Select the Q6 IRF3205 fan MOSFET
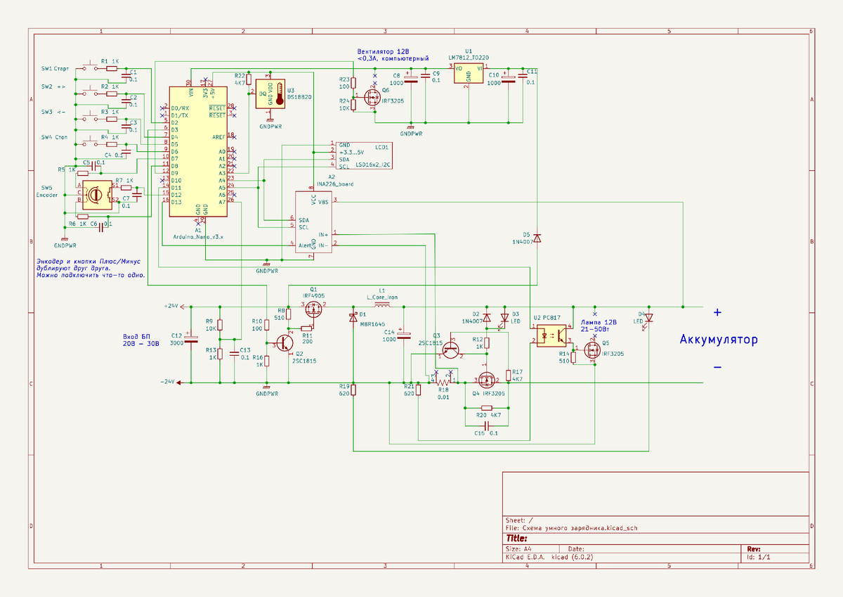Screen dimensions: 843x597 [x=371, y=96]
